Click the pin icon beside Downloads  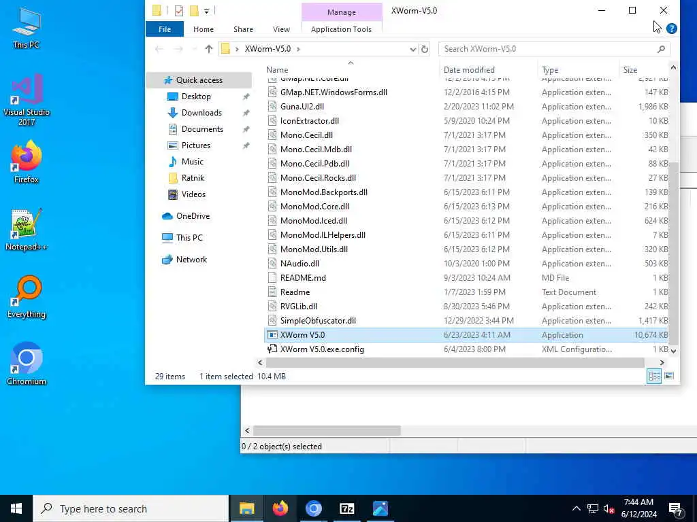pos(246,113)
